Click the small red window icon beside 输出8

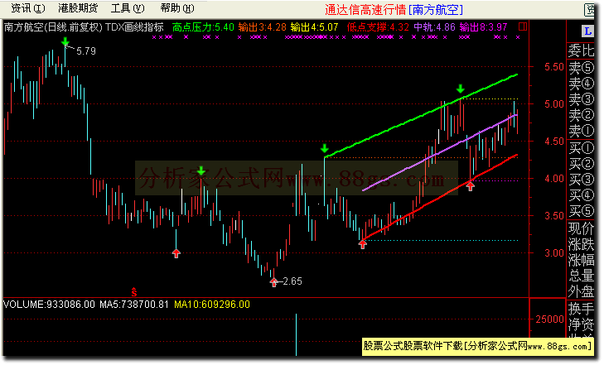click(x=523, y=26)
